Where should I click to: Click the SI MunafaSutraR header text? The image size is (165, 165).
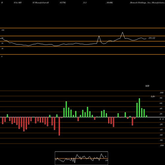(41, 3)
